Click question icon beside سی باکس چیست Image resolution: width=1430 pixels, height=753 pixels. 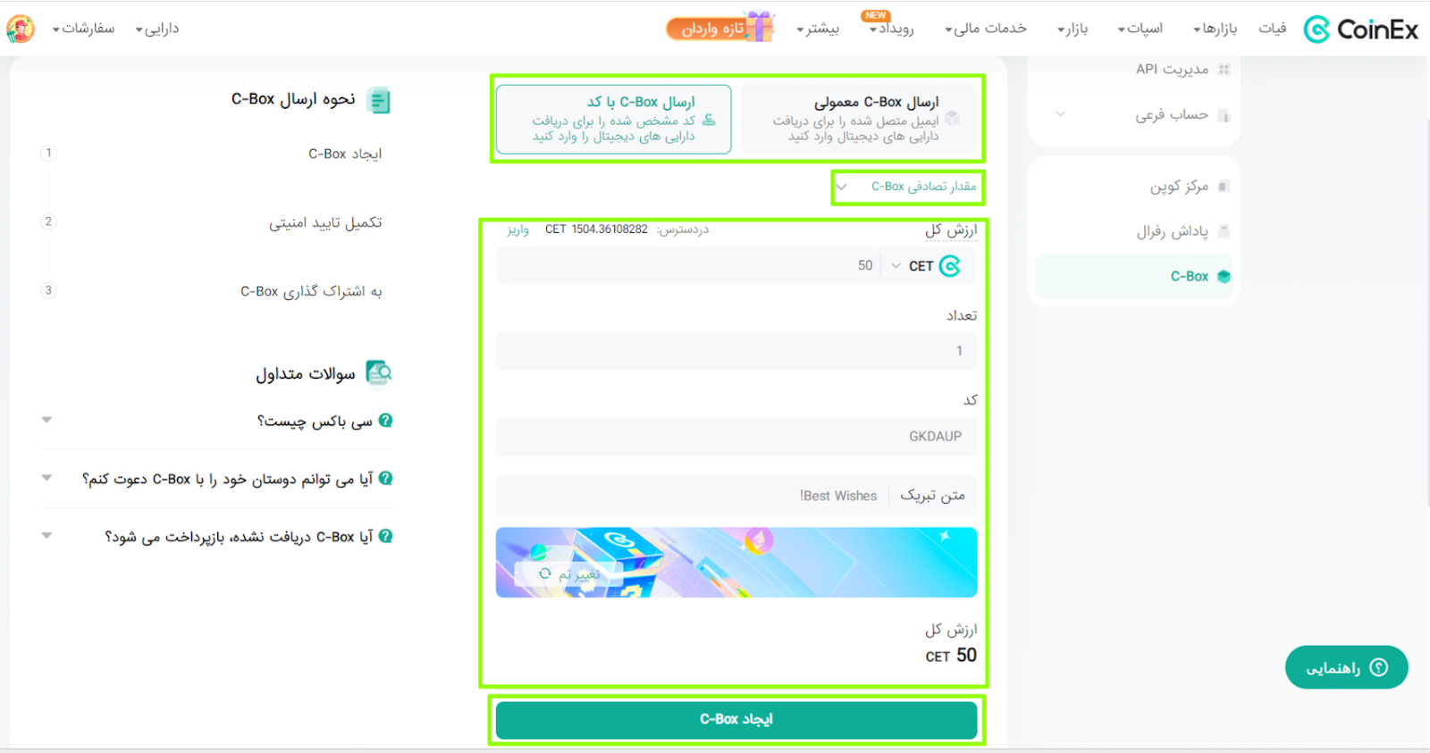click(386, 420)
